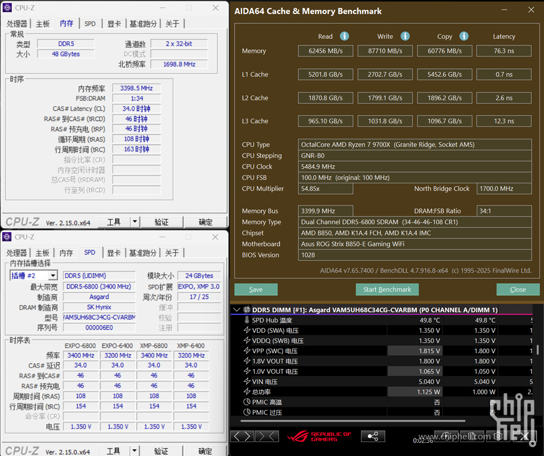Open SPD tab in top CPU-Z window
Screen dimensions: 544x456
(x=90, y=23)
